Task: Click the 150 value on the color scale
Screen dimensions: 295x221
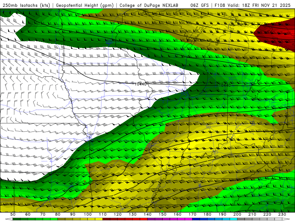Action: pyautogui.click(x=163, y=214)
